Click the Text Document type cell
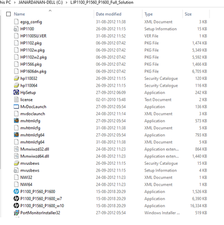 click(158, 100)
